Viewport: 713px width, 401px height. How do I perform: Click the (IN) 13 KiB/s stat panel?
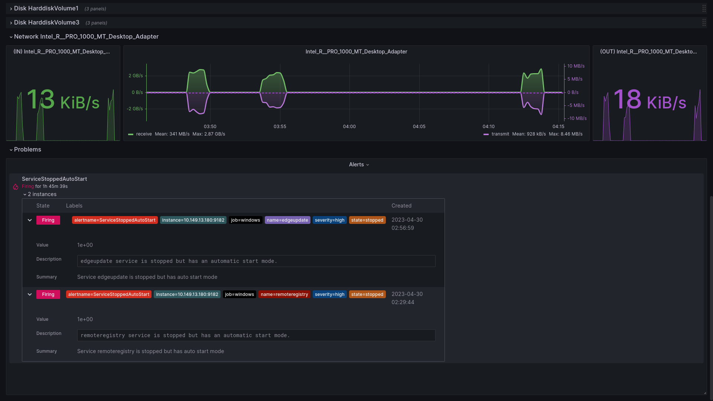pyautogui.click(x=63, y=93)
